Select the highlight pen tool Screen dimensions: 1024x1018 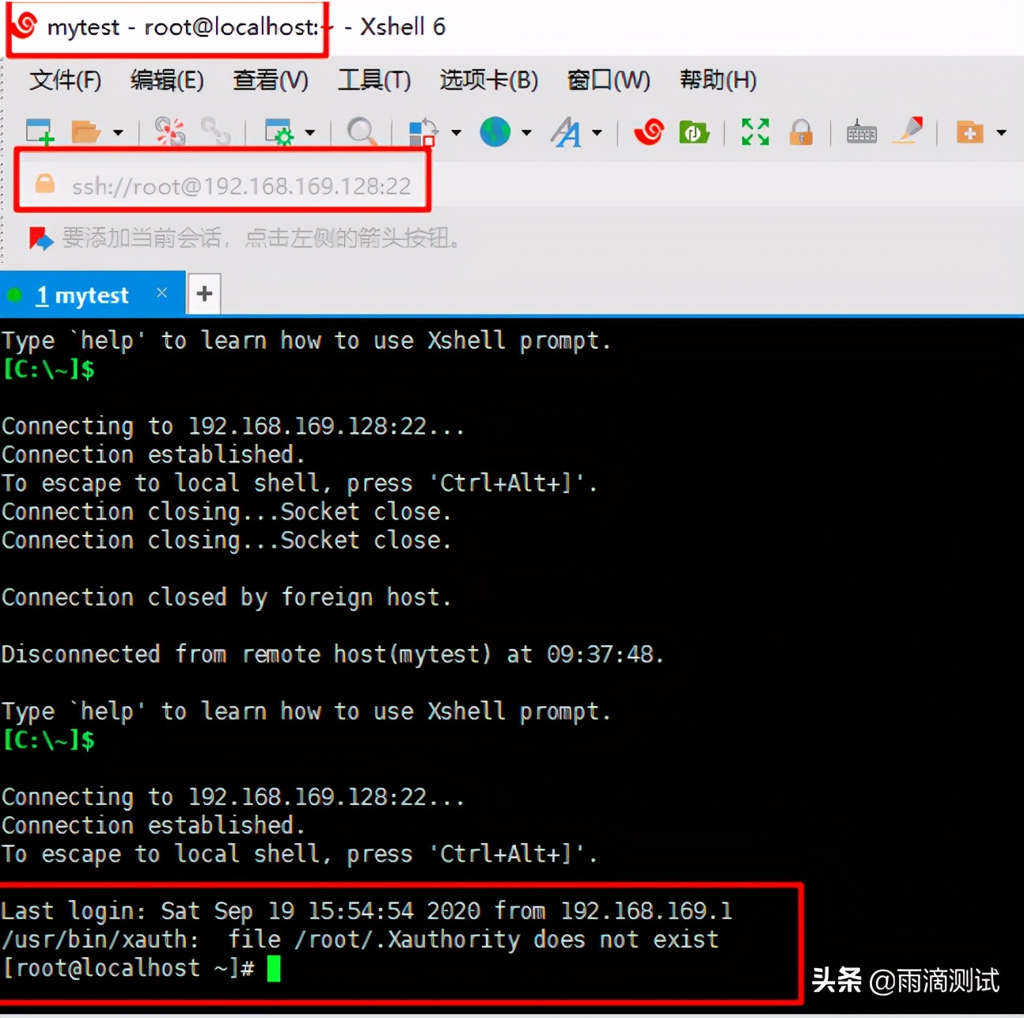908,131
